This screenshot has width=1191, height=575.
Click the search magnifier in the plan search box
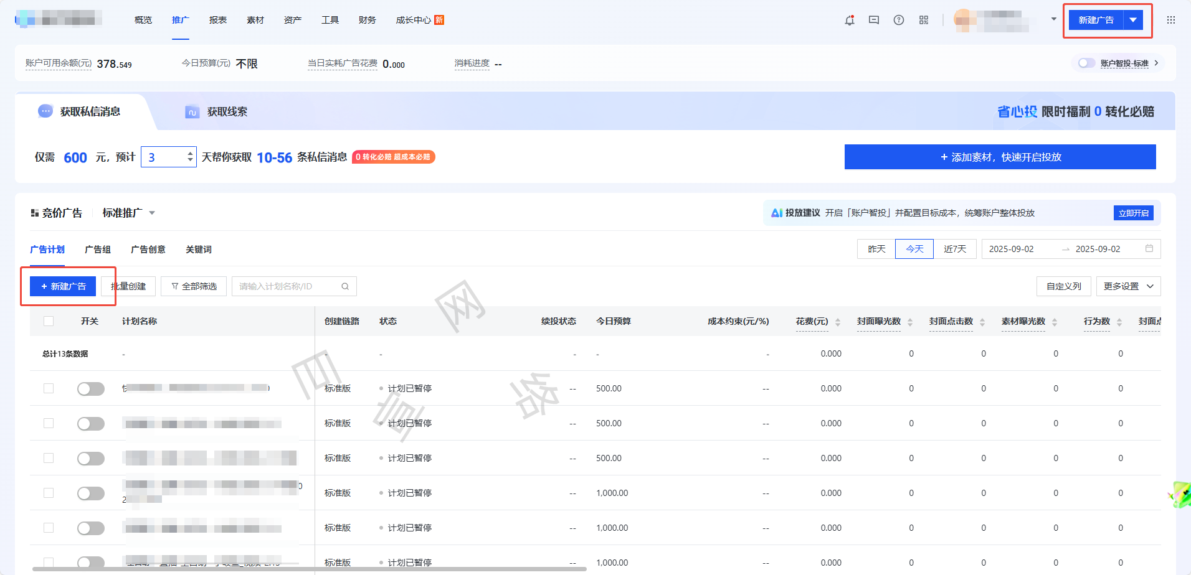(344, 286)
